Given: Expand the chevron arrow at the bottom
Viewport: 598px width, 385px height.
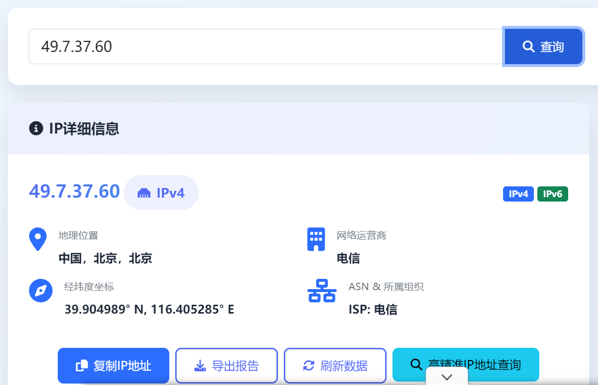Looking at the screenshot, I should point(447,377).
